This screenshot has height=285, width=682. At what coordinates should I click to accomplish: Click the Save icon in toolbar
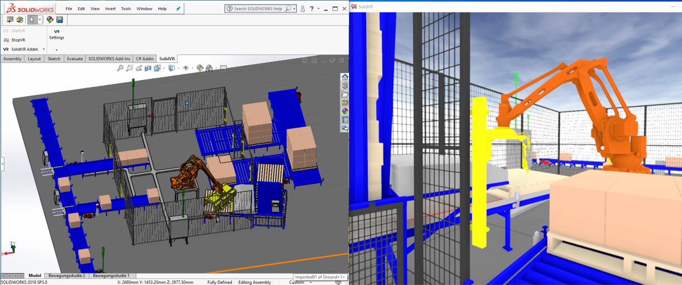(59, 20)
